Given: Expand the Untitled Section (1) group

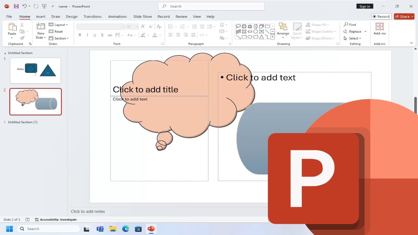Looking at the screenshot, I should click(5, 122).
